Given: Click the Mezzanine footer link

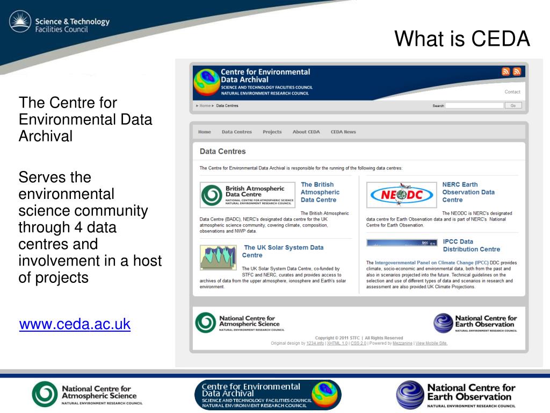Looking at the screenshot, I should point(402,343).
